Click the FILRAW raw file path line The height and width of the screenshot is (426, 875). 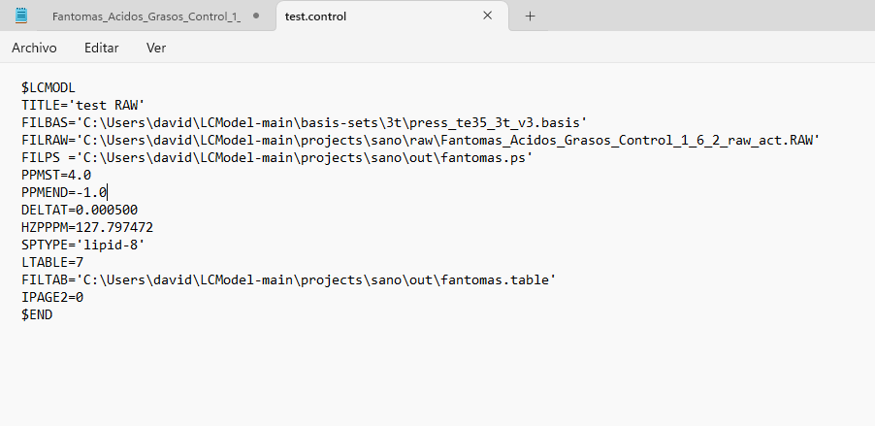[420, 140]
